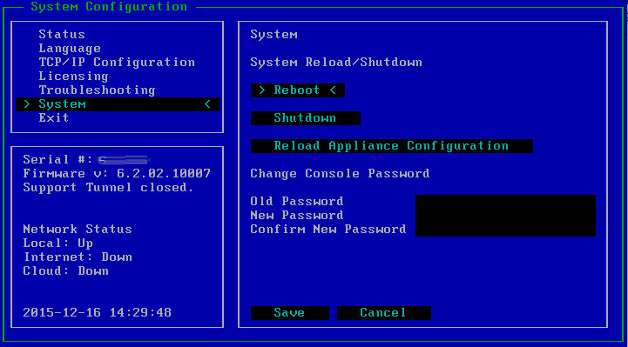The image size is (628, 347).
Task: Focus the Confirm New Password field
Action: [505, 230]
